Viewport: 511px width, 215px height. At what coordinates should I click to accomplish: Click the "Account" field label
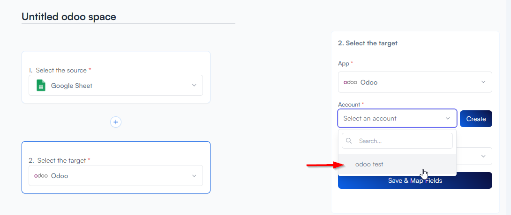point(349,104)
